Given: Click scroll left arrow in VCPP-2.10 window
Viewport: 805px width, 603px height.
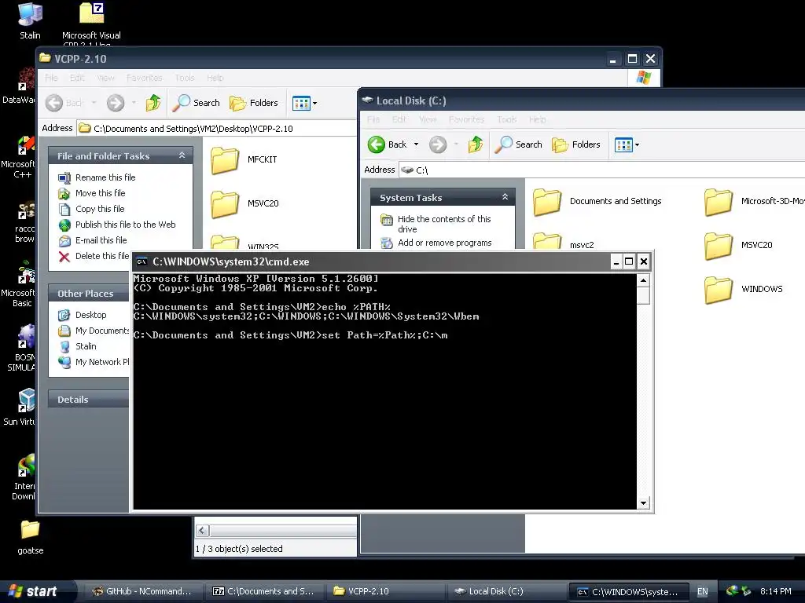Looking at the screenshot, I should [202, 531].
